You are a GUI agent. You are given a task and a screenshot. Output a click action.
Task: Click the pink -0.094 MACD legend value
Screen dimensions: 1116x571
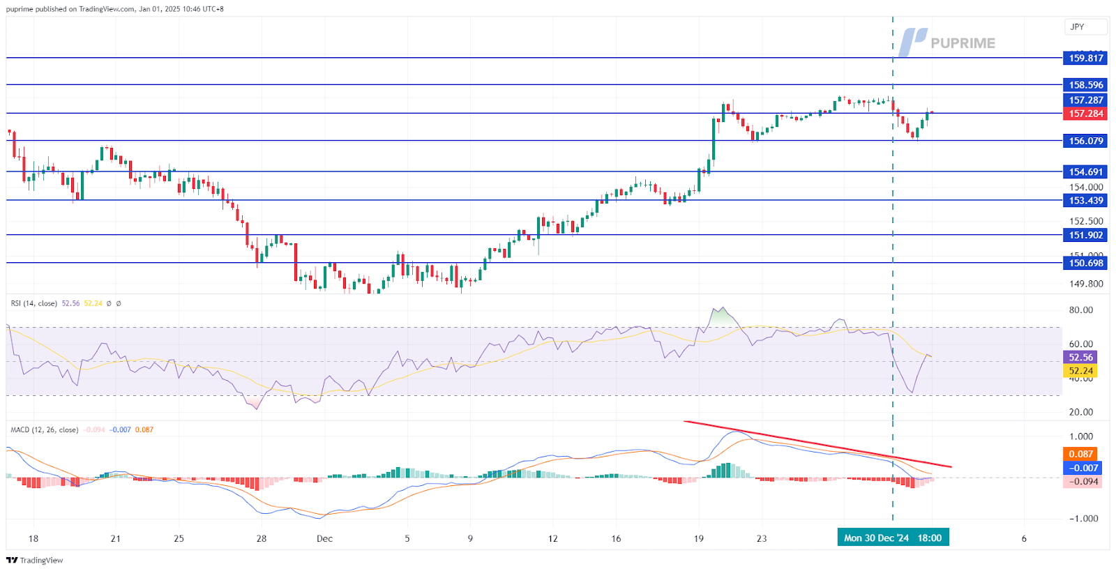pyautogui.click(x=94, y=429)
